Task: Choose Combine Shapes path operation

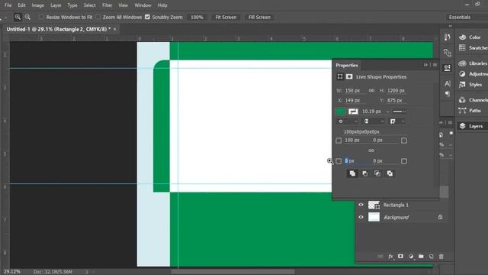Action: click(352, 173)
